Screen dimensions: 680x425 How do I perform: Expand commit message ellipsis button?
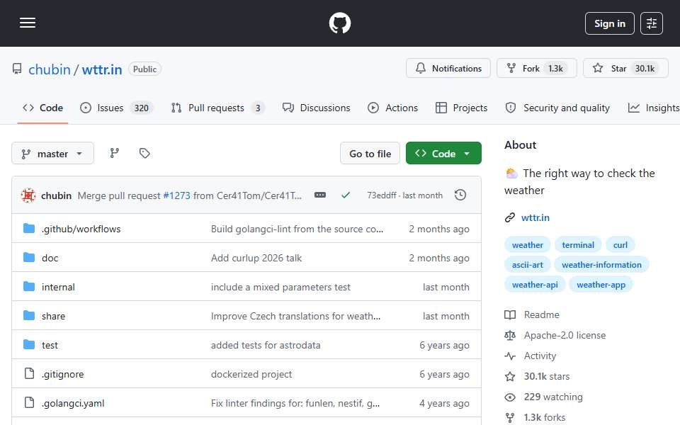[320, 195]
